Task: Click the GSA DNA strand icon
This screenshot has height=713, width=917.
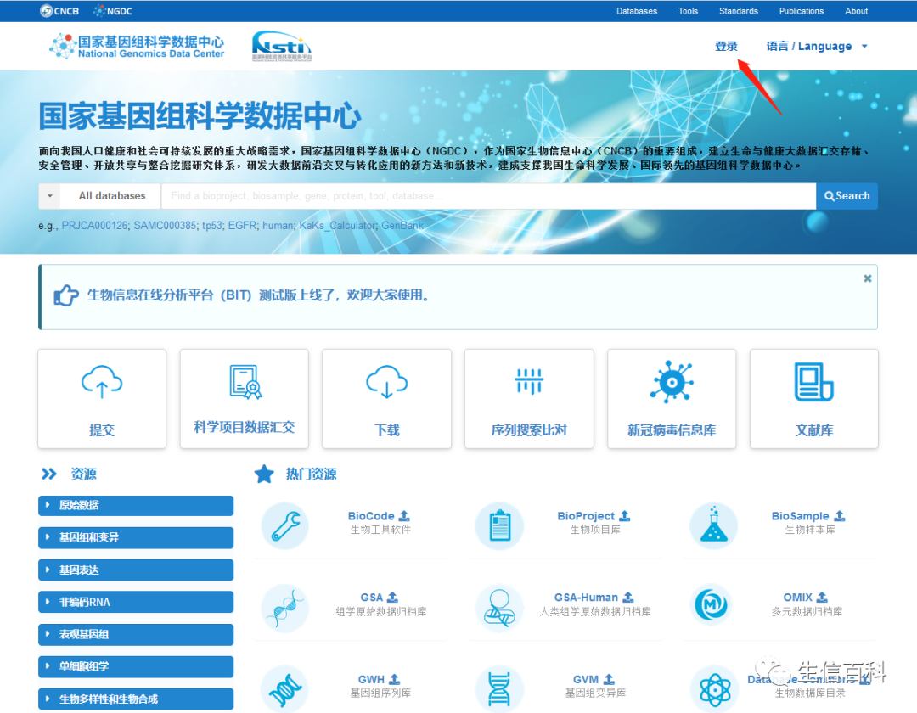Action: [285, 607]
